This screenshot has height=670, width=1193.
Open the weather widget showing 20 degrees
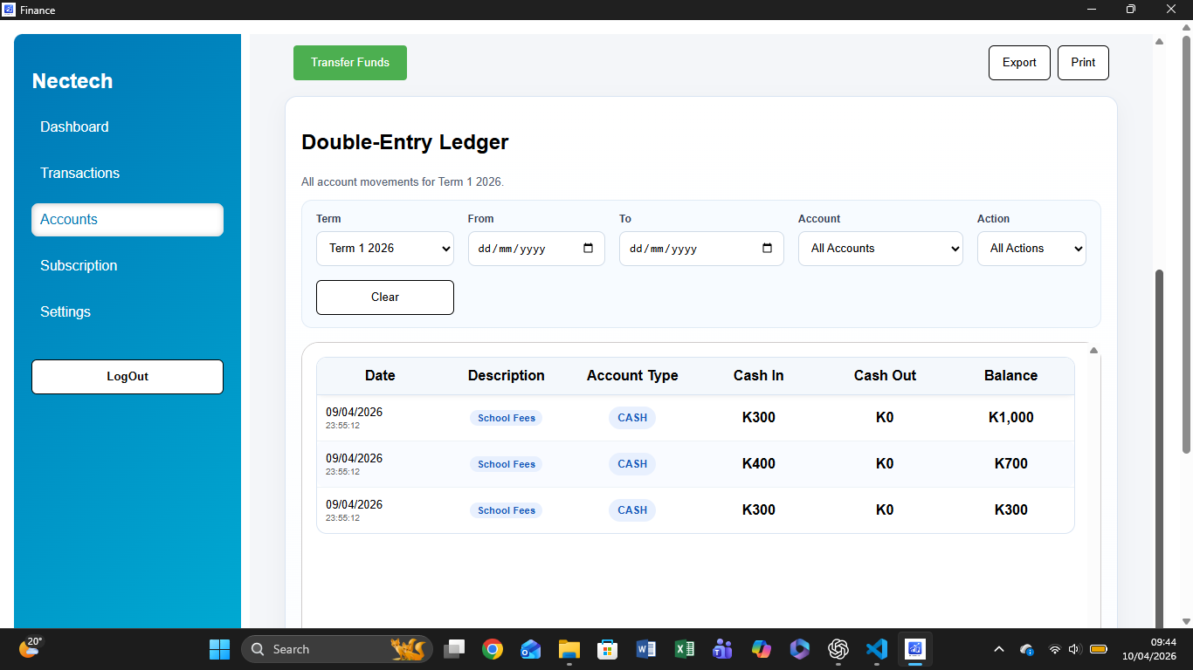29,649
